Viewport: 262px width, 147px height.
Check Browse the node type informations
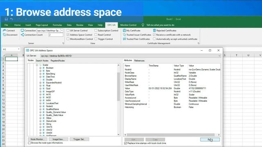[29, 143]
